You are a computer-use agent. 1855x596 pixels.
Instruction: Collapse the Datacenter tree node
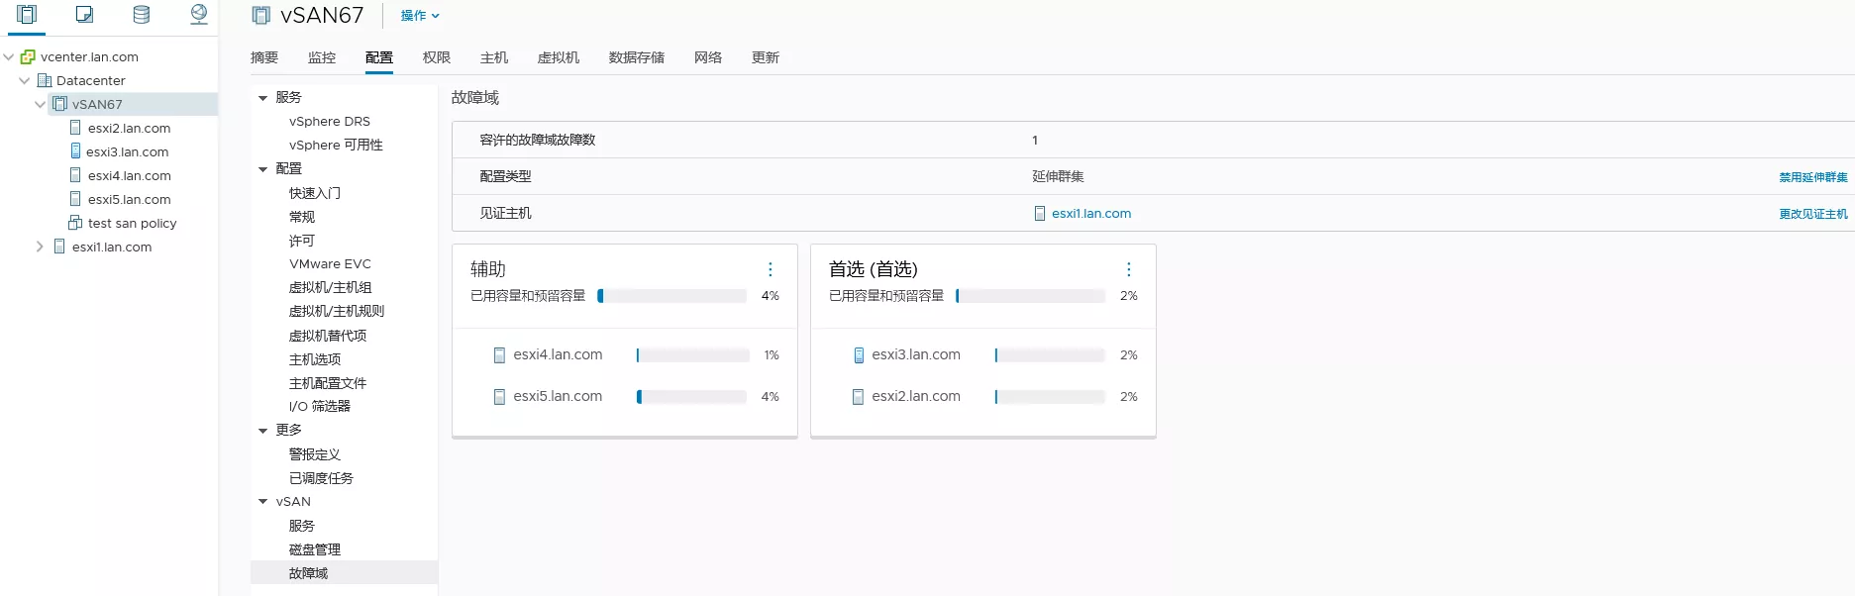click(25, 81)
